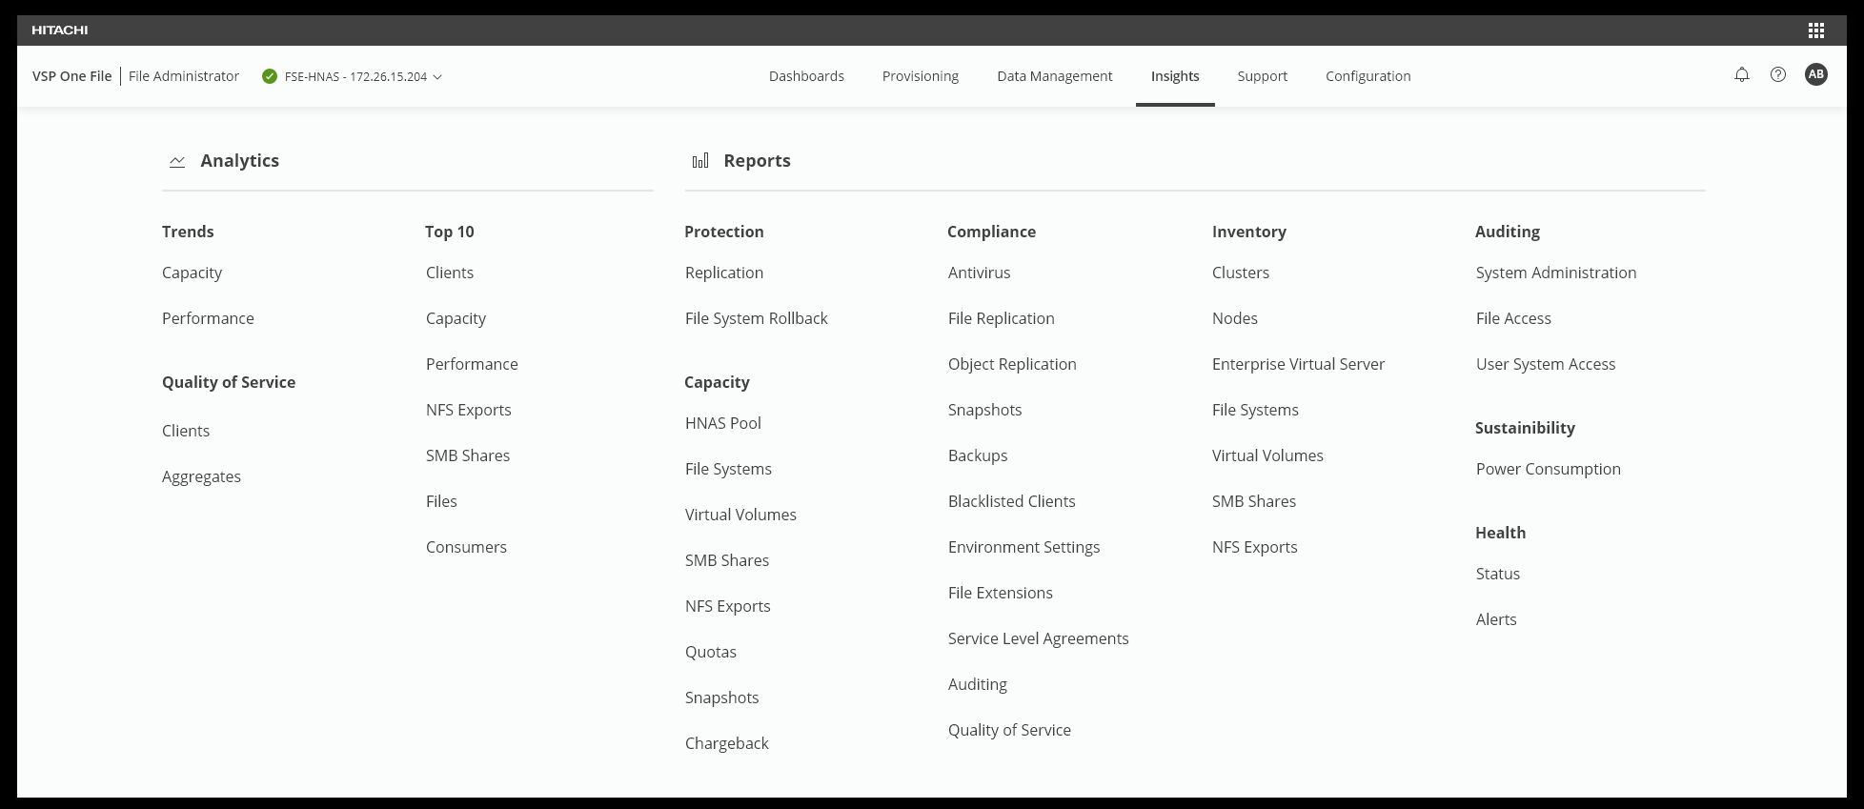Screen dimensions: 1864x809
Task: Open NFS Exports under Inventory
Action: (1255, 547)
